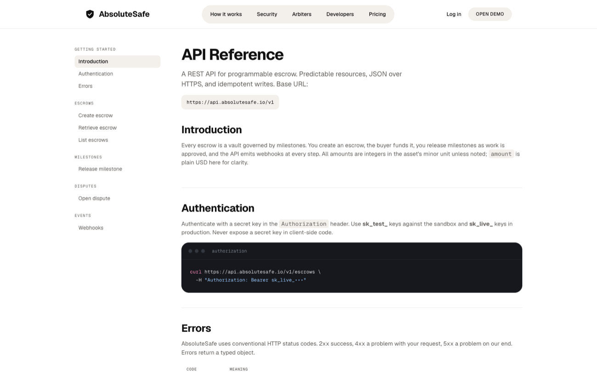Launch the OPEN DEMO button
The height and width of the screenshot is (372, 597).
tap(490, 14)
